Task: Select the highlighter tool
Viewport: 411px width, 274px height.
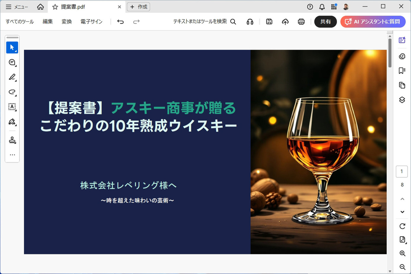Action: (12, 77)
